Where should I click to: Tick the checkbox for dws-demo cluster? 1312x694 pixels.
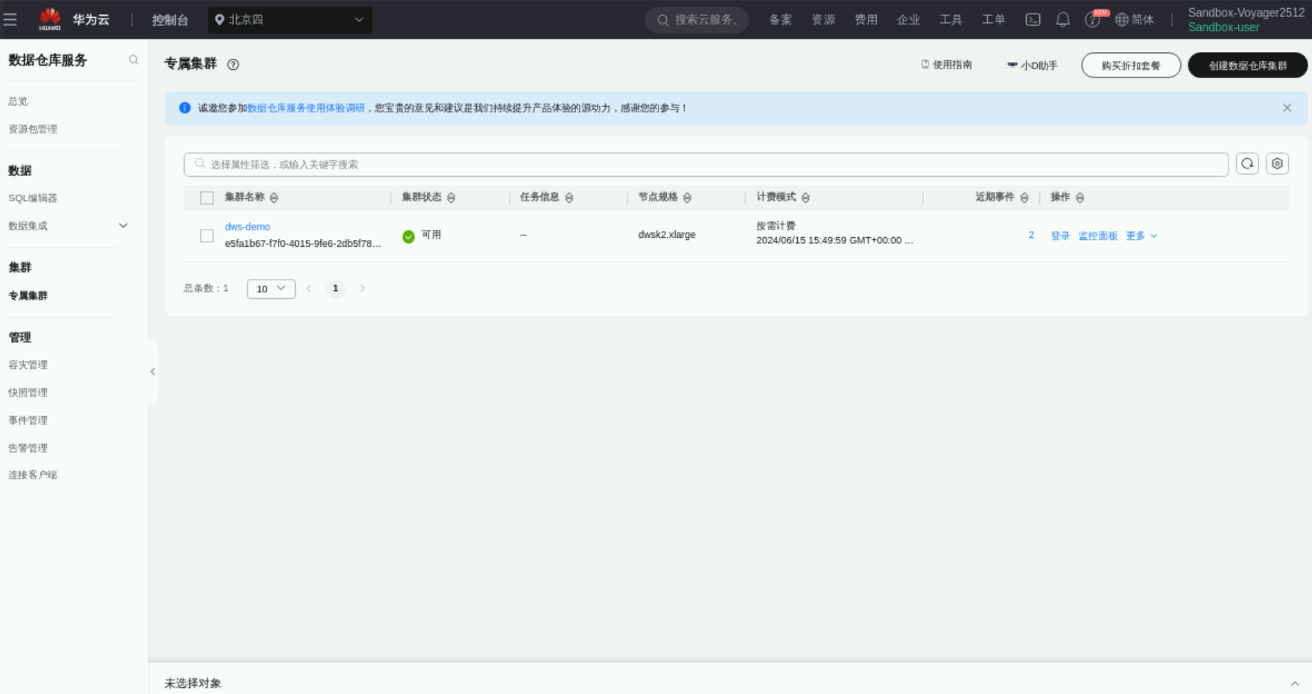[x=207, y=236]
